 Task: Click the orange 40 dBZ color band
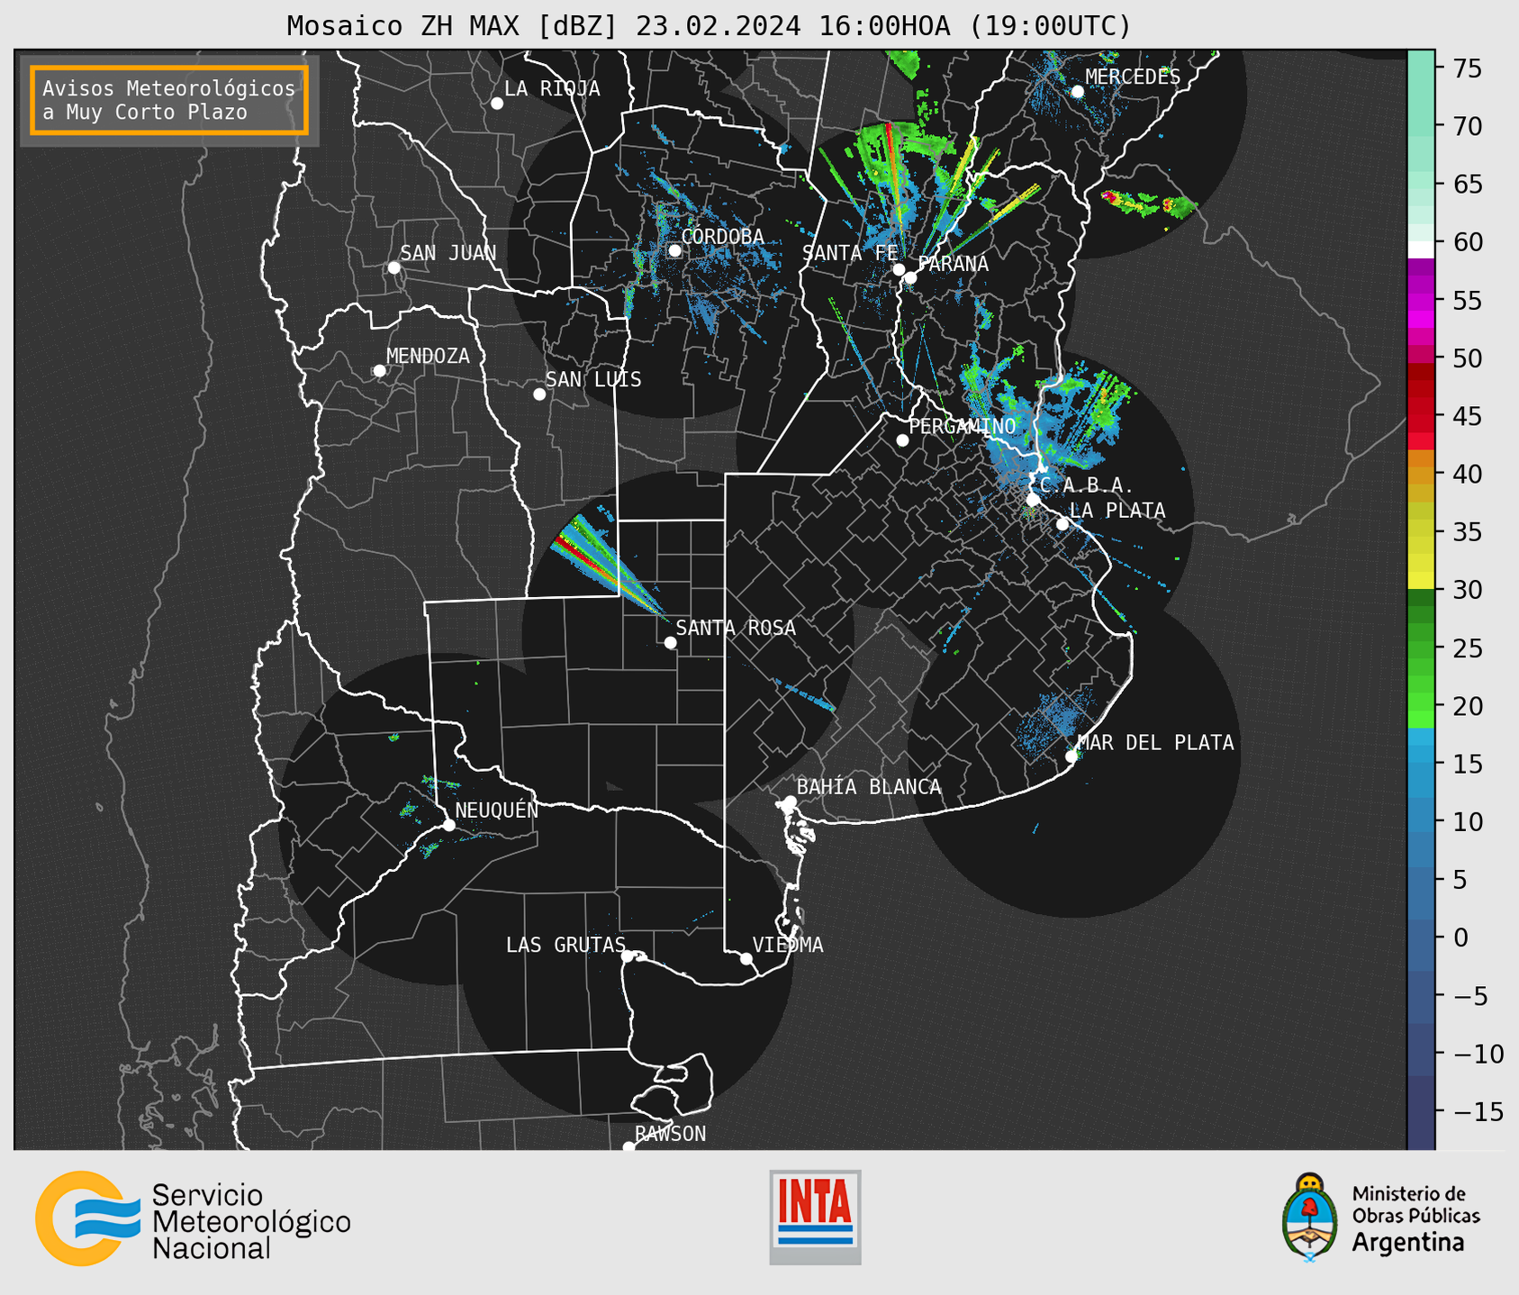[1421, 474]
